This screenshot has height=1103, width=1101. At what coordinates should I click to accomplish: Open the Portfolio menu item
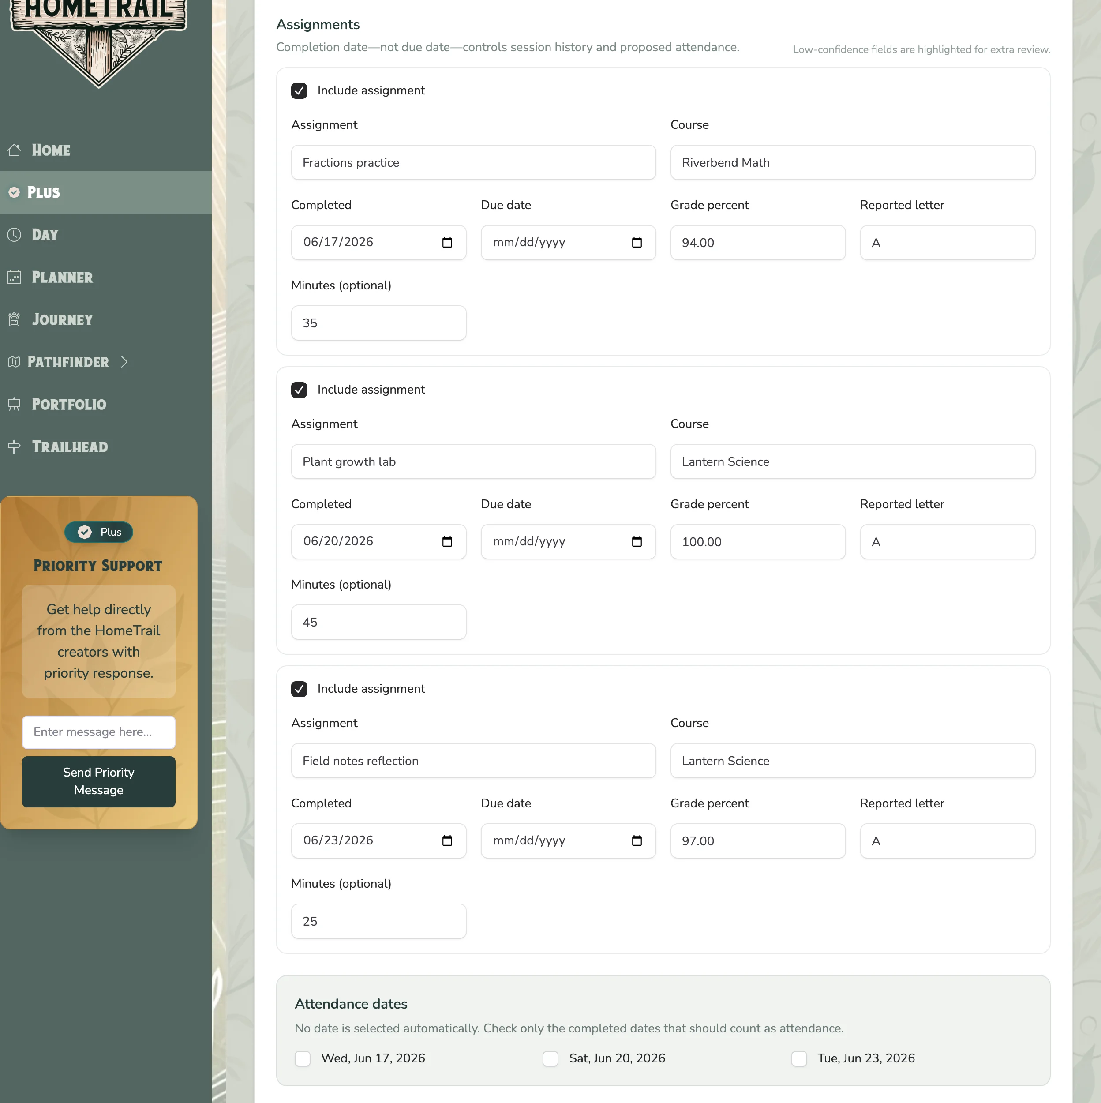point(105,404)
